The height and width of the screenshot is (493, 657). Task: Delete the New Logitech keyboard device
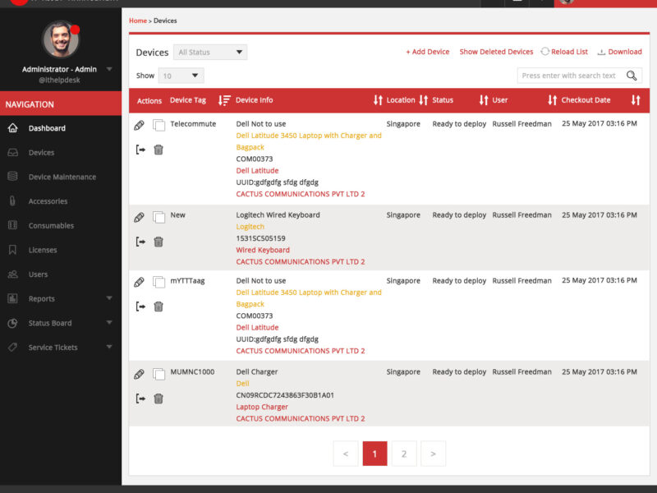159,242
